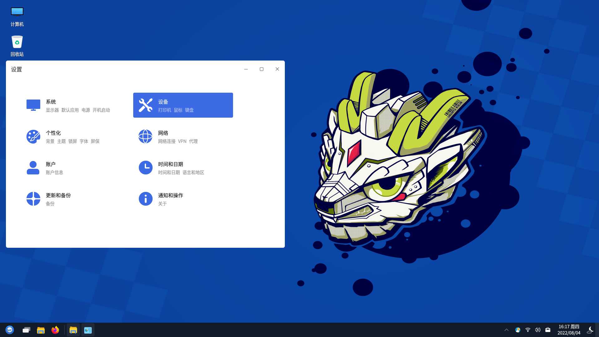Click the volume icon in tray
599x337 pixels.
tap(538, 330)
